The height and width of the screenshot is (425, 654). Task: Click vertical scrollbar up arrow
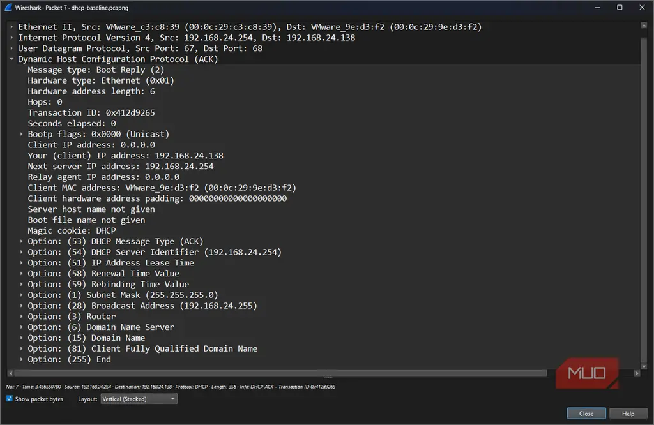(x=644, y=26)
